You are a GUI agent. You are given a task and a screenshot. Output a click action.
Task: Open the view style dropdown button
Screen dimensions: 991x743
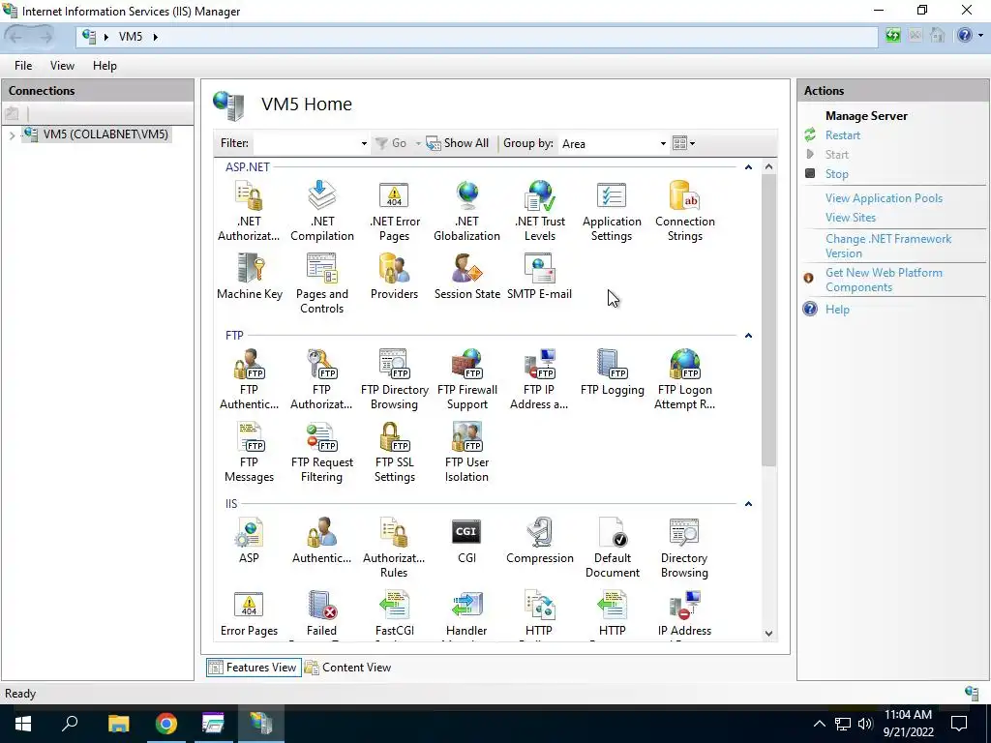[684, 143]
